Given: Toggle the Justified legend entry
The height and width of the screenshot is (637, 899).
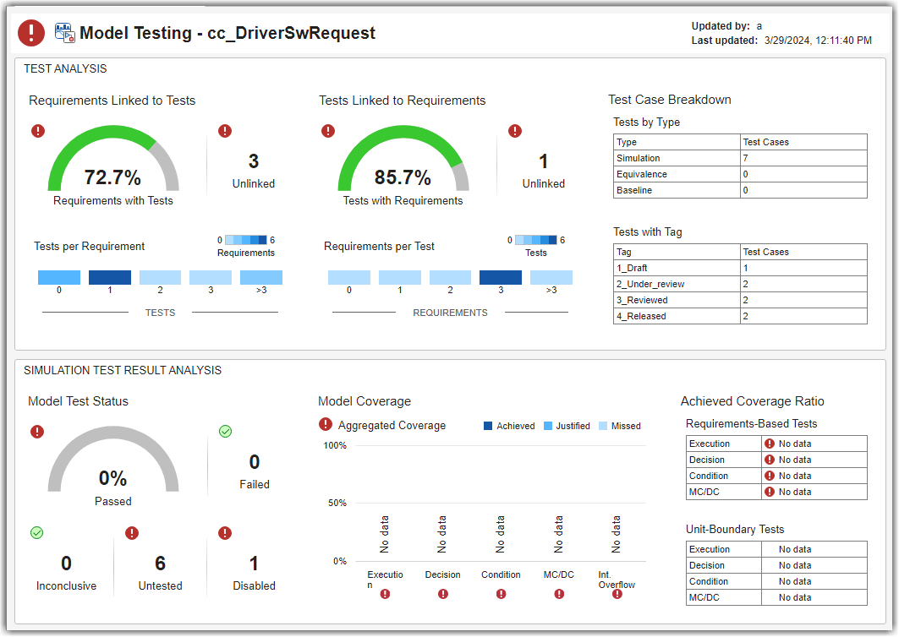Looking at the screenshot, I should (x=567, y=426).
